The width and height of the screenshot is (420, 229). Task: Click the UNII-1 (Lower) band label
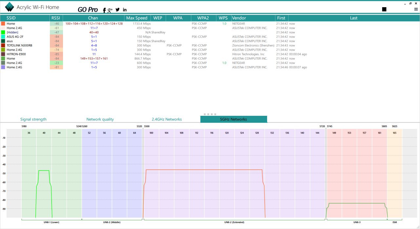tap(52, 222)
